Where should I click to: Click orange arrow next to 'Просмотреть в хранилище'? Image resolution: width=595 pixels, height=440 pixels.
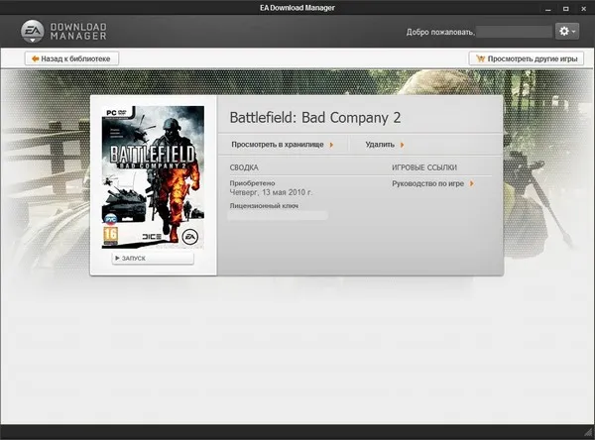tap(331, 145)
